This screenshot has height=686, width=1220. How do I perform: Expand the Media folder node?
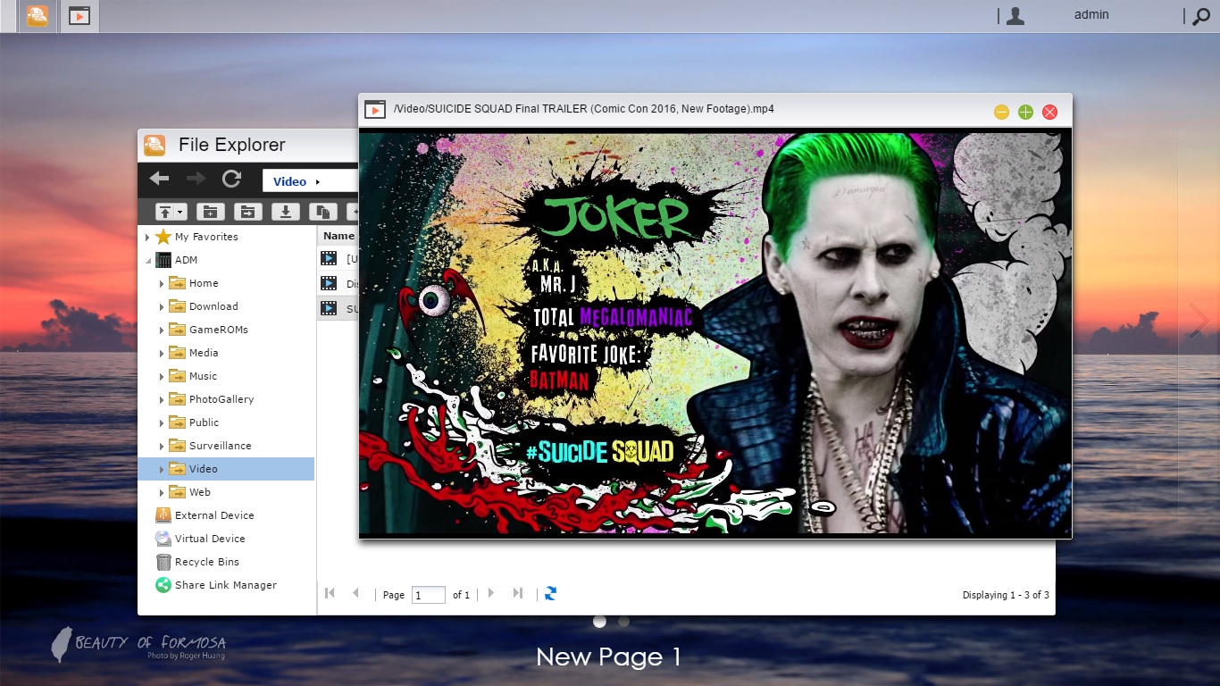[x=162, y=353]
